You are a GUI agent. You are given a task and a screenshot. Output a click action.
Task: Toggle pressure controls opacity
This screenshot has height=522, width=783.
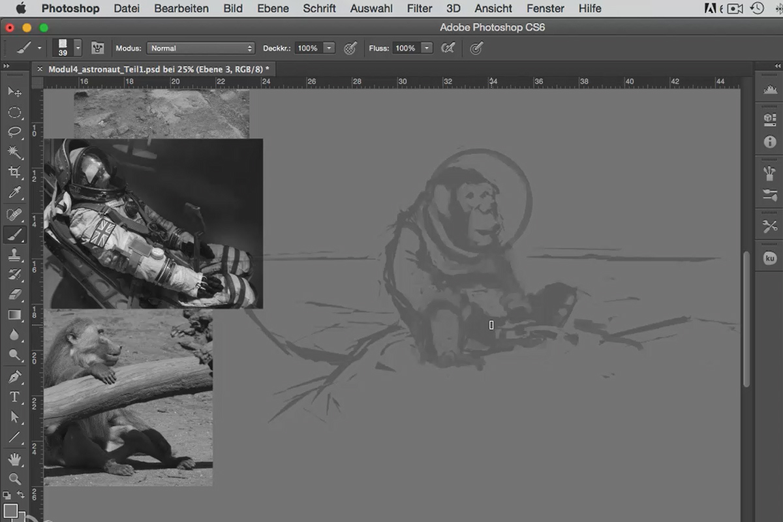pyautogui.click(x=350, y=48)
